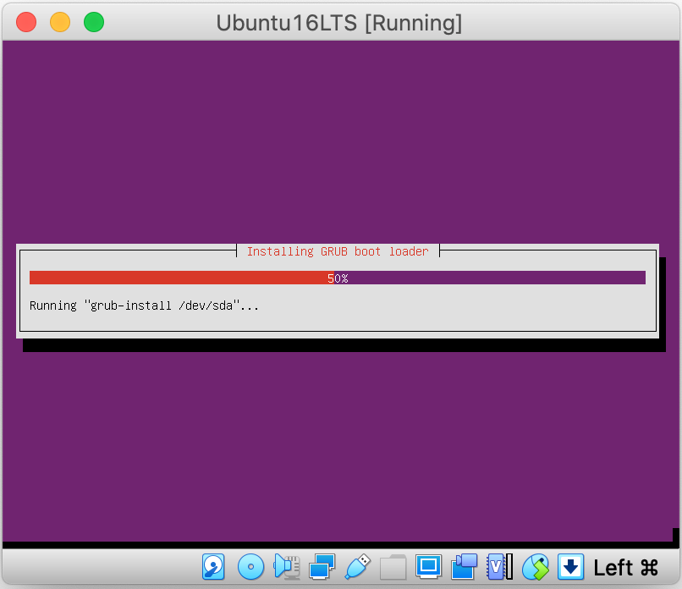
Task: Click the 'Ubuntu16LTS [Running]' window title
Action: pos(339,23)
